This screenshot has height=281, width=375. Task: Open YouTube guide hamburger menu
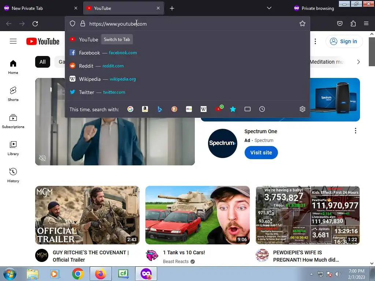[13, 41]
